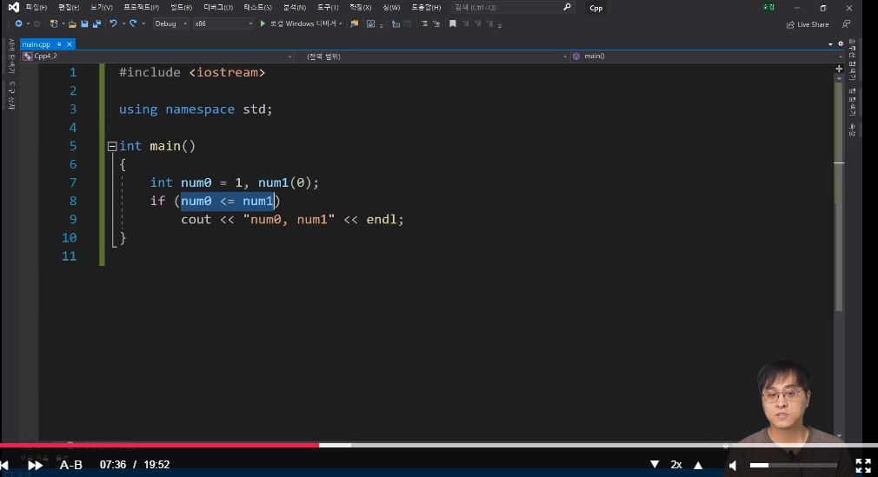
Task: Open the 창(W) Window menu
Action: (x=391, y=7)
